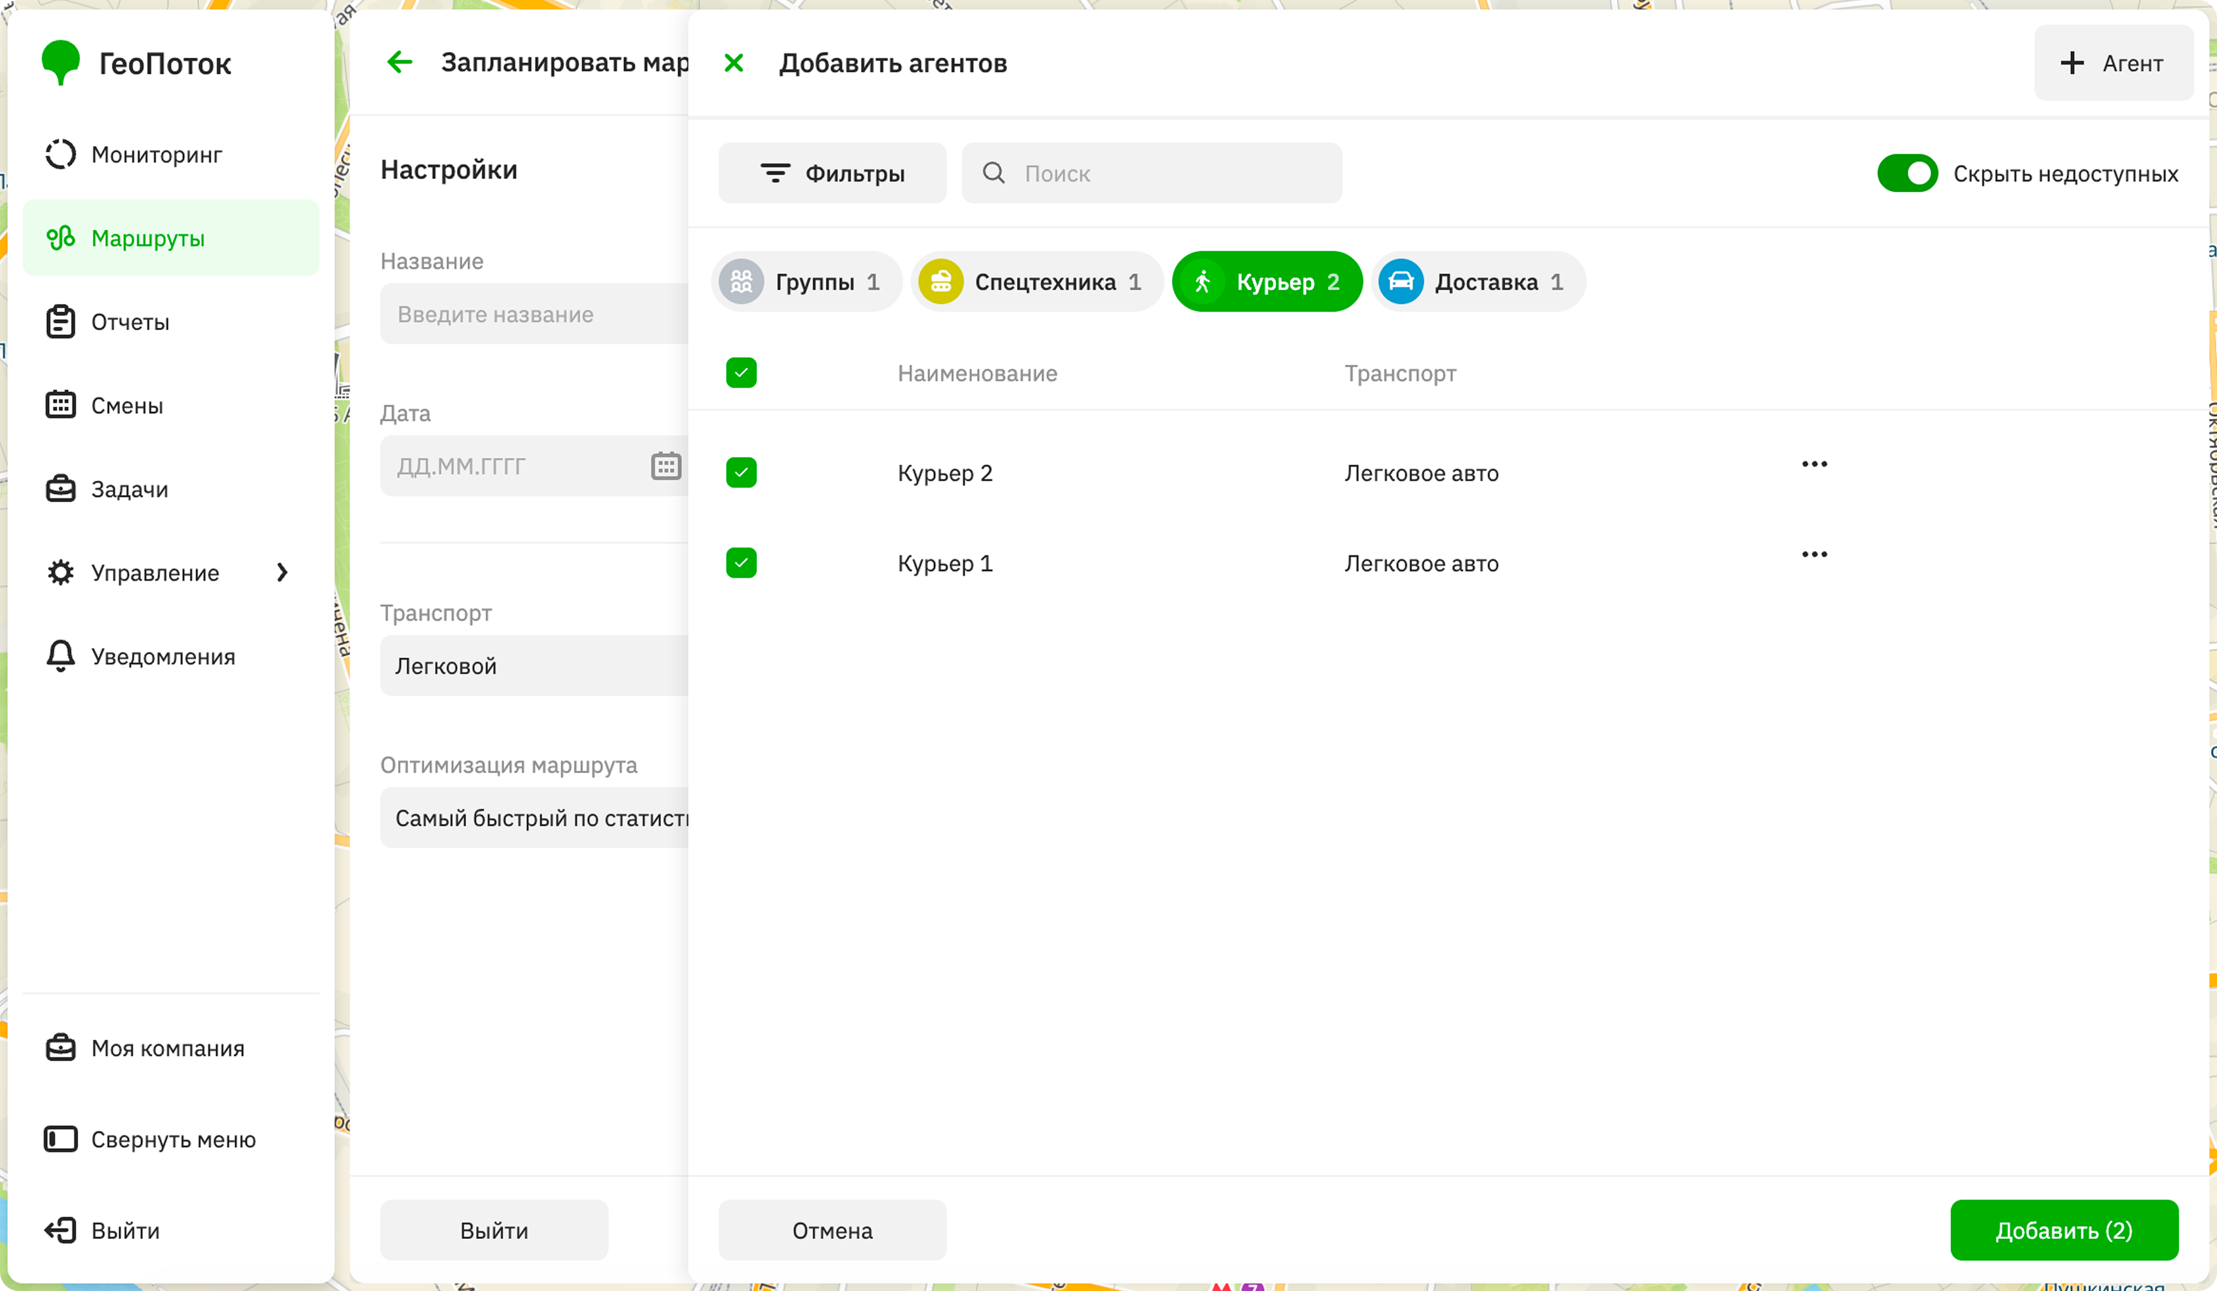Click the sidebar logout arrow icon

[x=61, y=1230]
